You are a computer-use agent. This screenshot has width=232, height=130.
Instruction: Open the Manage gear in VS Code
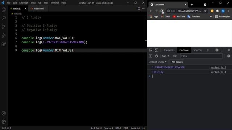4,122
